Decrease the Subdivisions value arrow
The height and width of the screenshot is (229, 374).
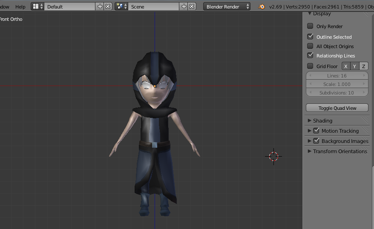click(x=310, y=92)
